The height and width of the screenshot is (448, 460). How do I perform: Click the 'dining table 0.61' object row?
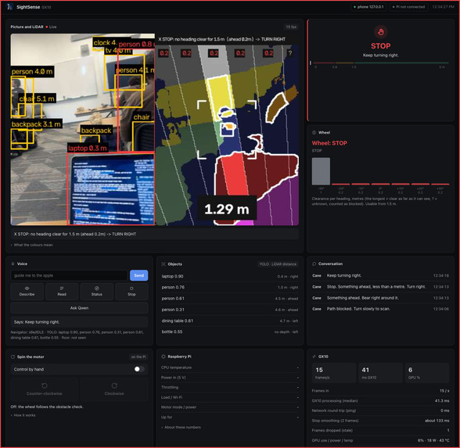coord(230,321)
